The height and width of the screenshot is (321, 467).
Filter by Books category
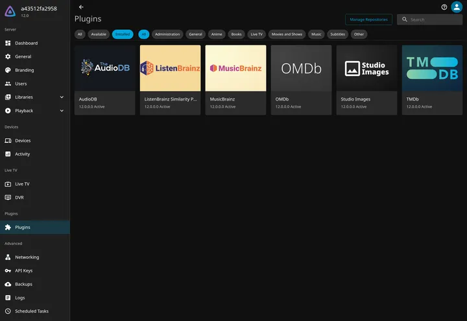(236, 34)
